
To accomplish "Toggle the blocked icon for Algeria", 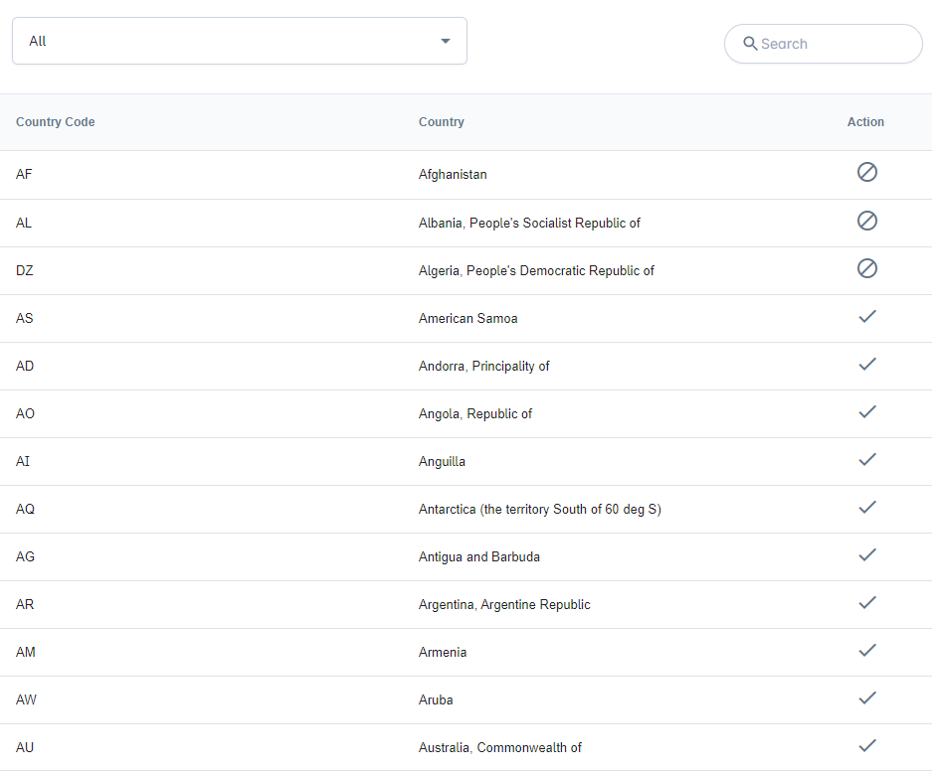I will tap(866, 268).
